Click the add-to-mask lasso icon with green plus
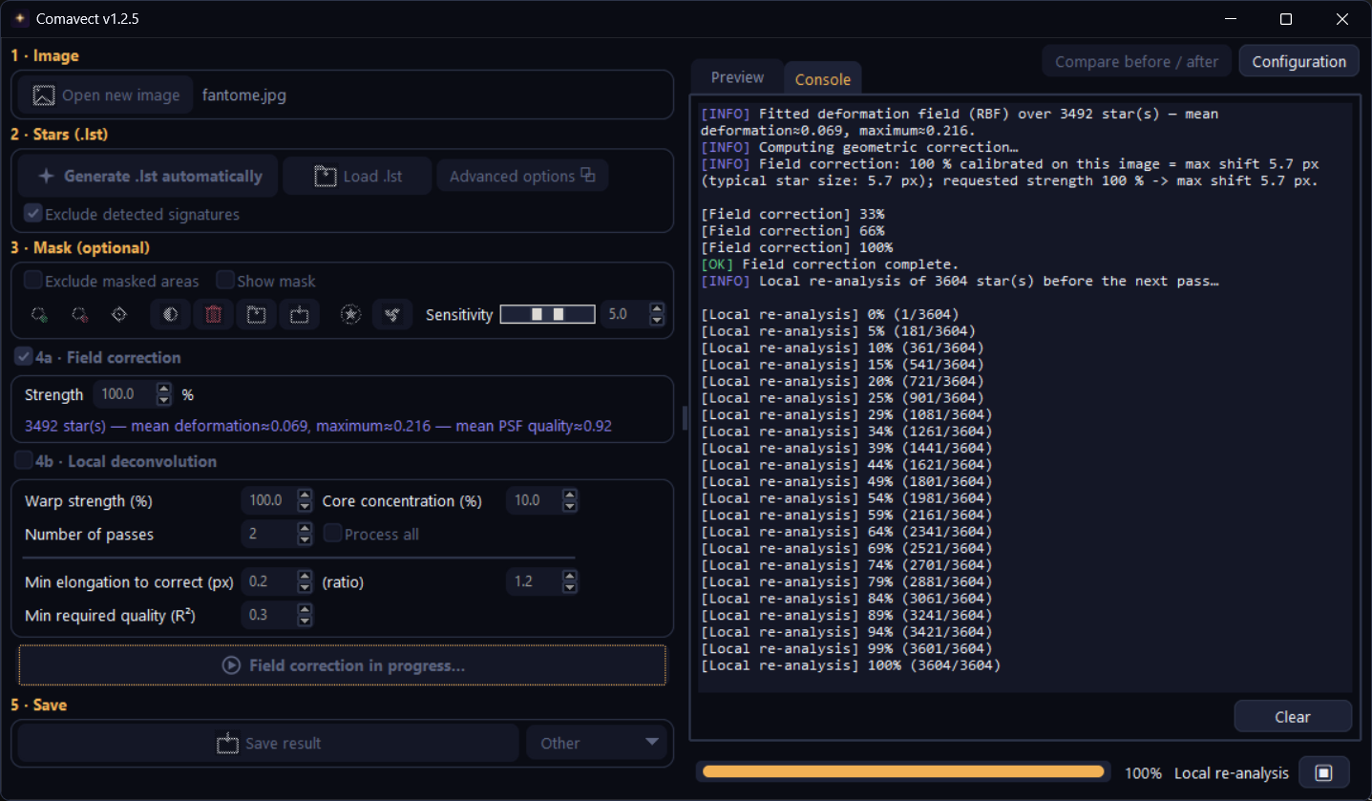The height and width of the screenshot is (801, 1372). [39, 314]
